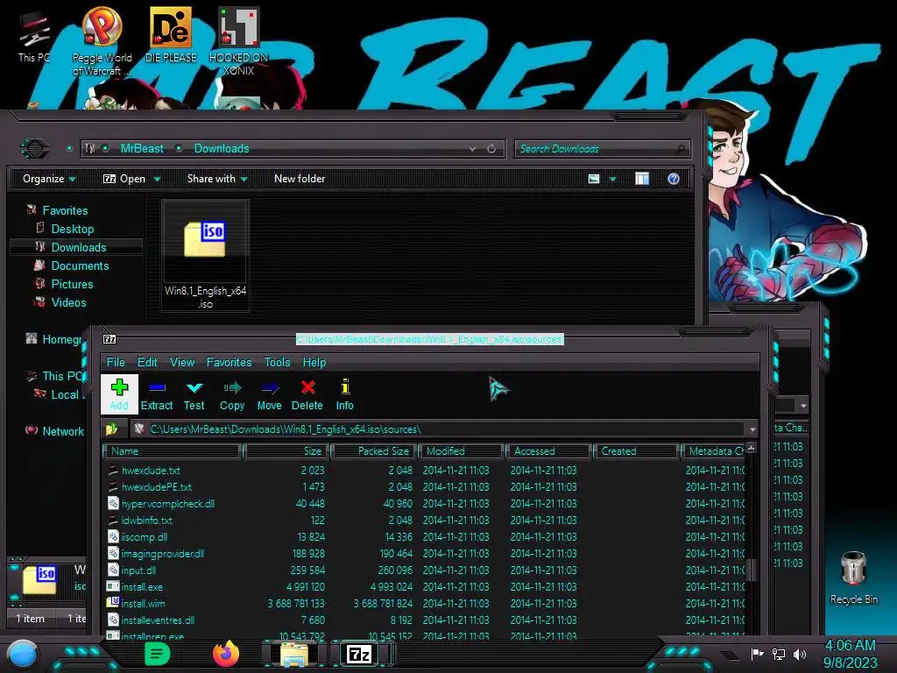The image size is (897, 673).
Task: Show file Info in 7-Zip
Action: (x=344, y=394)
